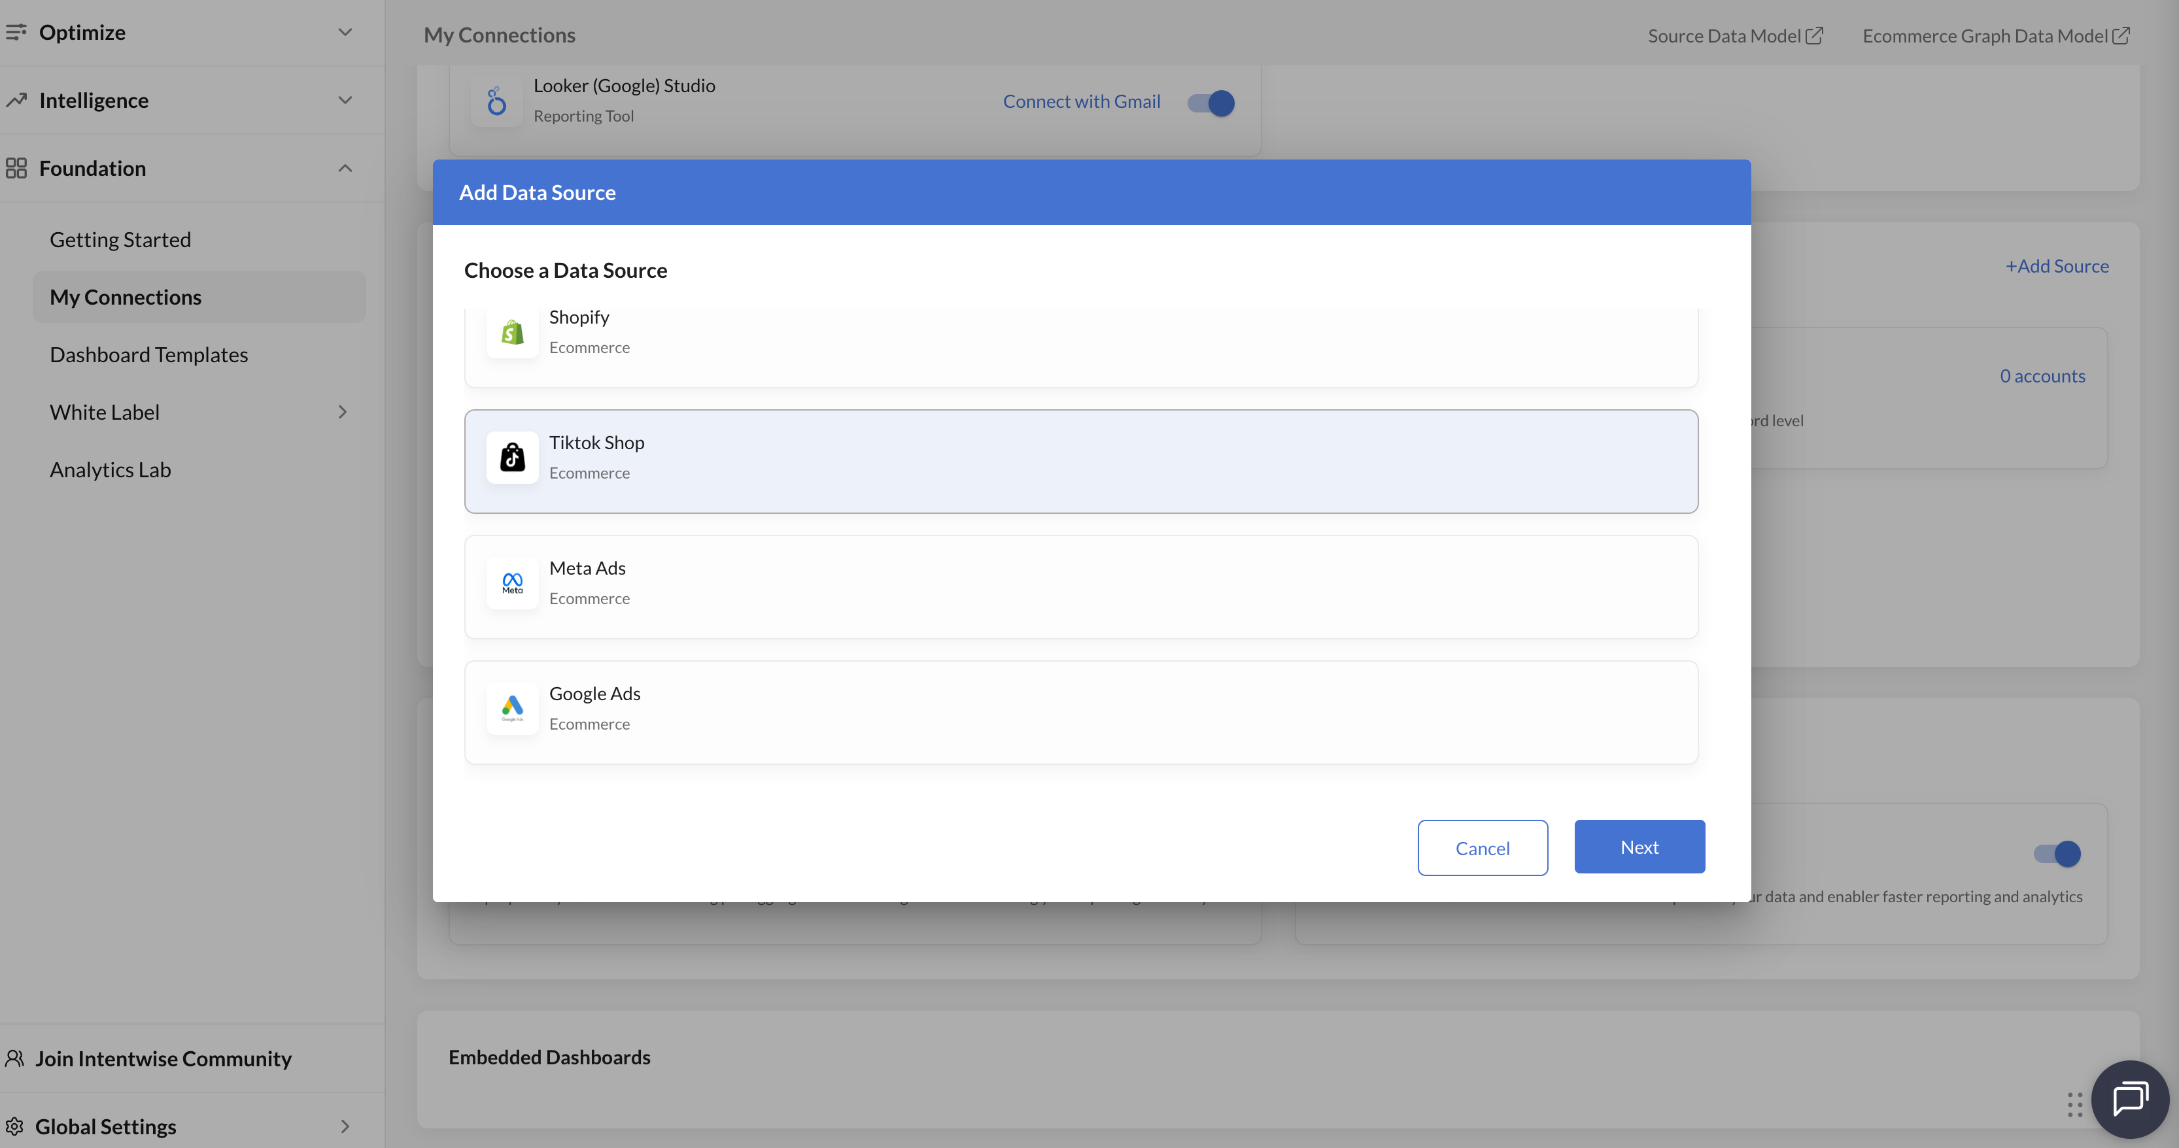Screen dimensions: 2179x1148
Task: Expand the Global Settings arrow
Action: pyautogui.click(x=344, y=1126)
